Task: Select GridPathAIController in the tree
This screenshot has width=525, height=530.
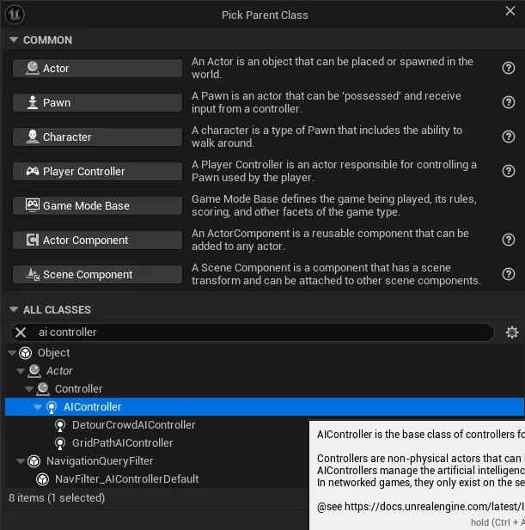Action: point(122,442)
